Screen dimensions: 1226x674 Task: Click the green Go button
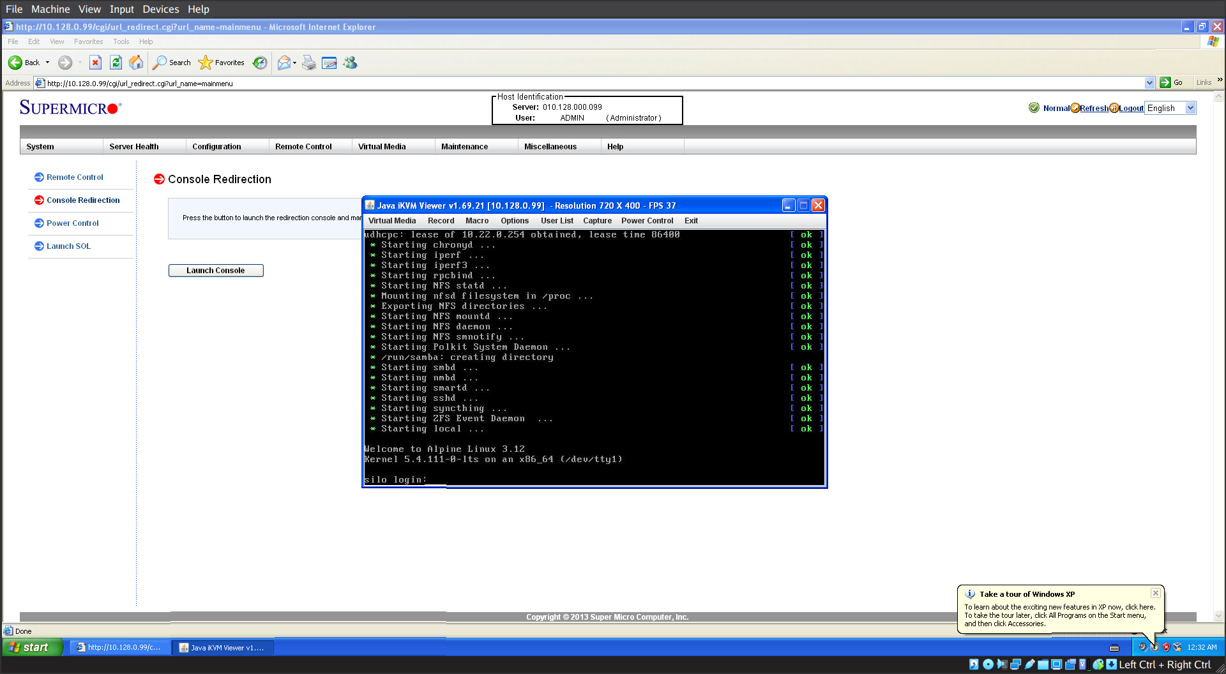point(1171,82)
